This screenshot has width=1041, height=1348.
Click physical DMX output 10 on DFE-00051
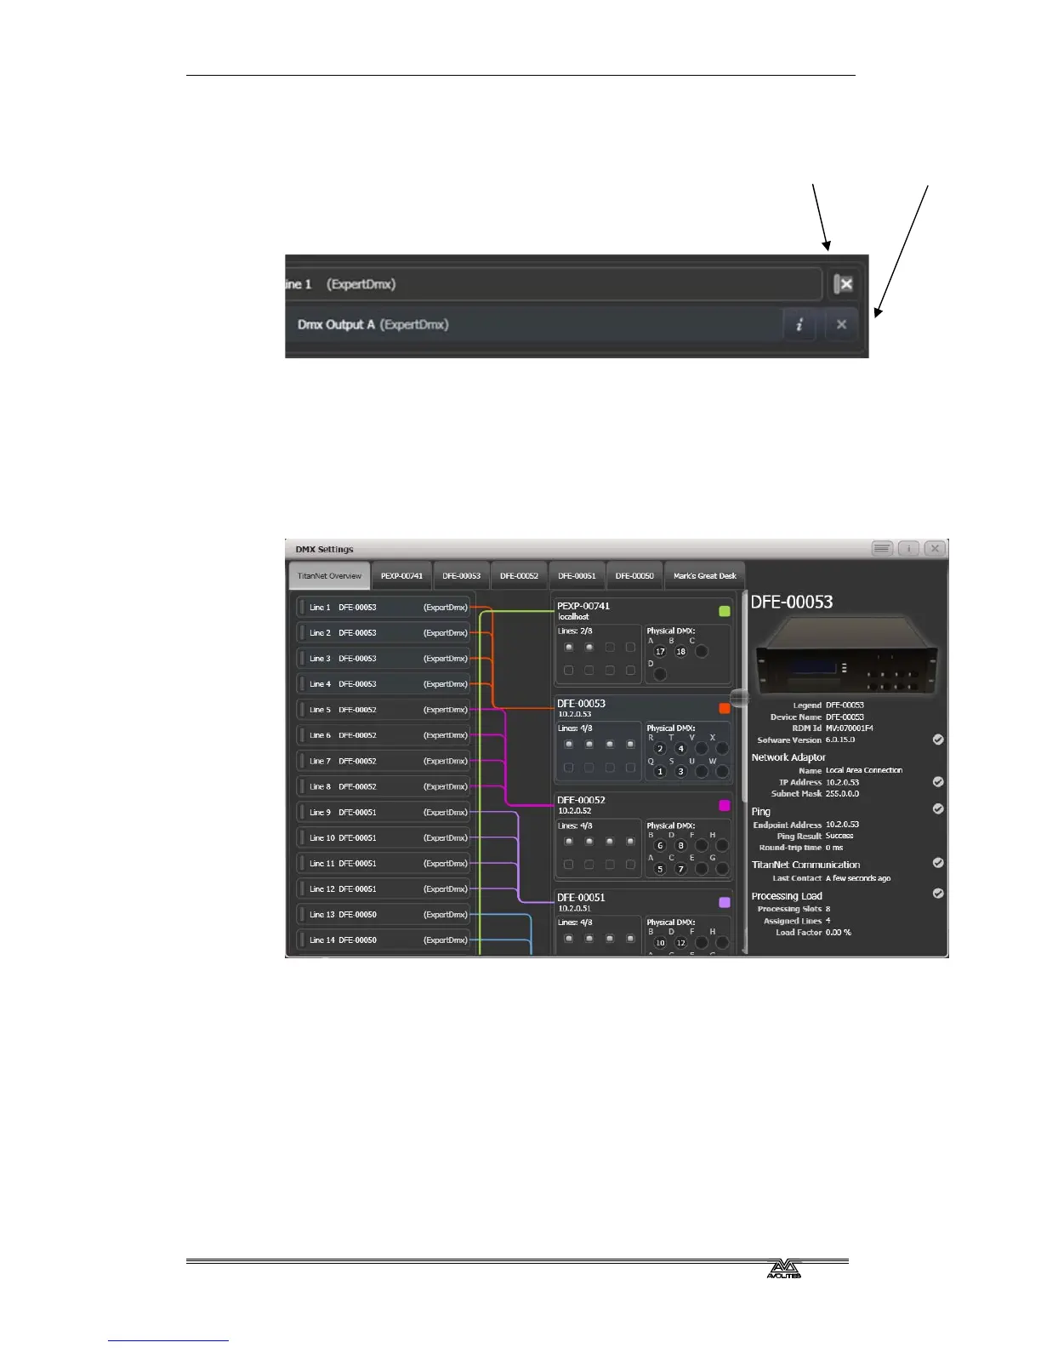pos(660,943)
